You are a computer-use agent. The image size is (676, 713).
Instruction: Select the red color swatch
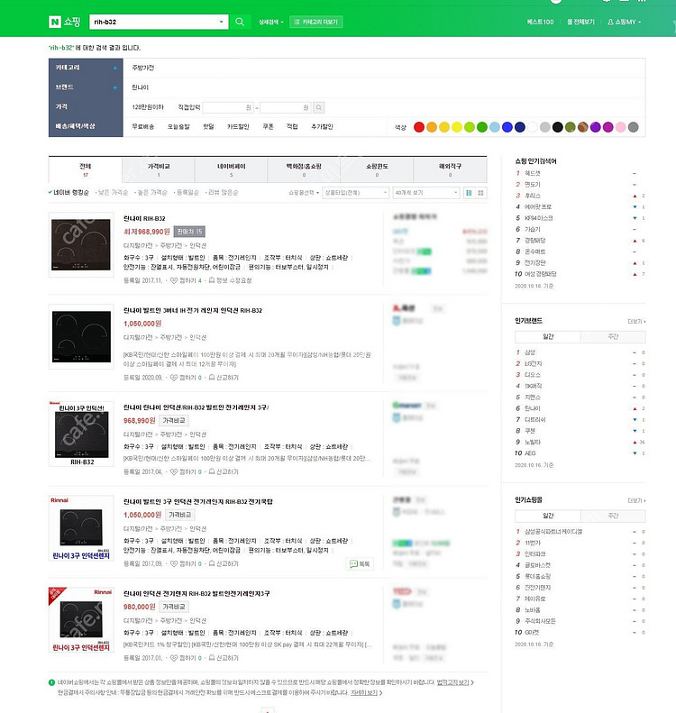[419, 127]
